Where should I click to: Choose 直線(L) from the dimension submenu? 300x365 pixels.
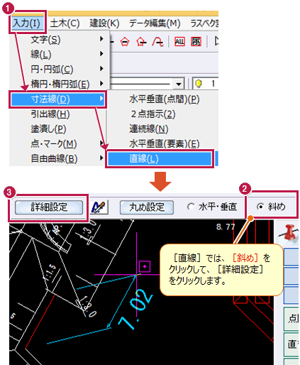[160, 158]
